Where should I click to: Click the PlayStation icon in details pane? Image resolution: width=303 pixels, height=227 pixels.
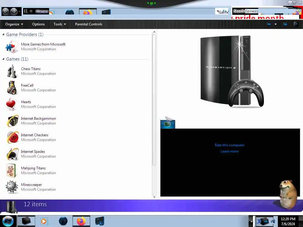(11, 207)
